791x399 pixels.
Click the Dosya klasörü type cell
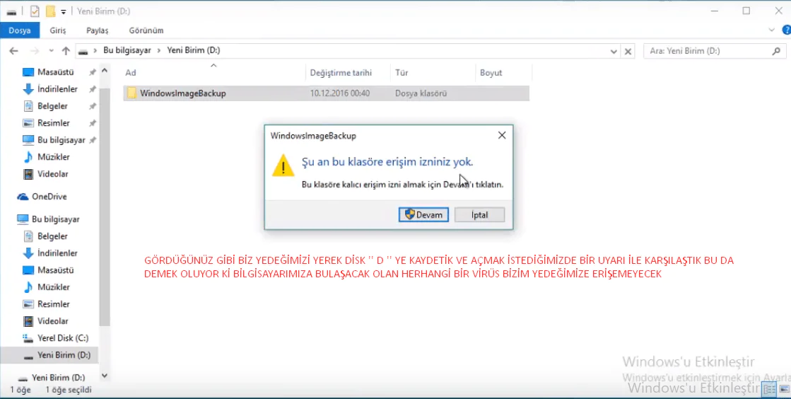421,93
